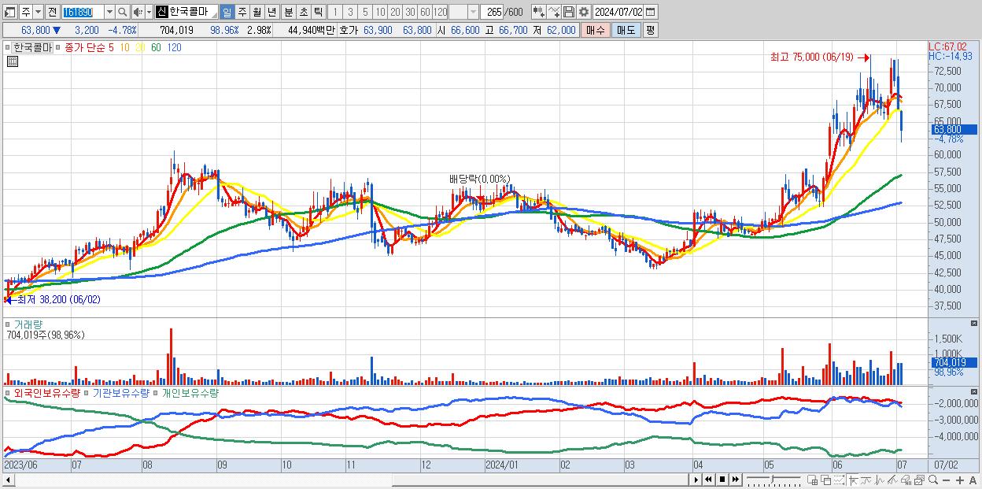
Task: Click the add line indicator icon
Action: pyautogui.click(x=554, y=12)
